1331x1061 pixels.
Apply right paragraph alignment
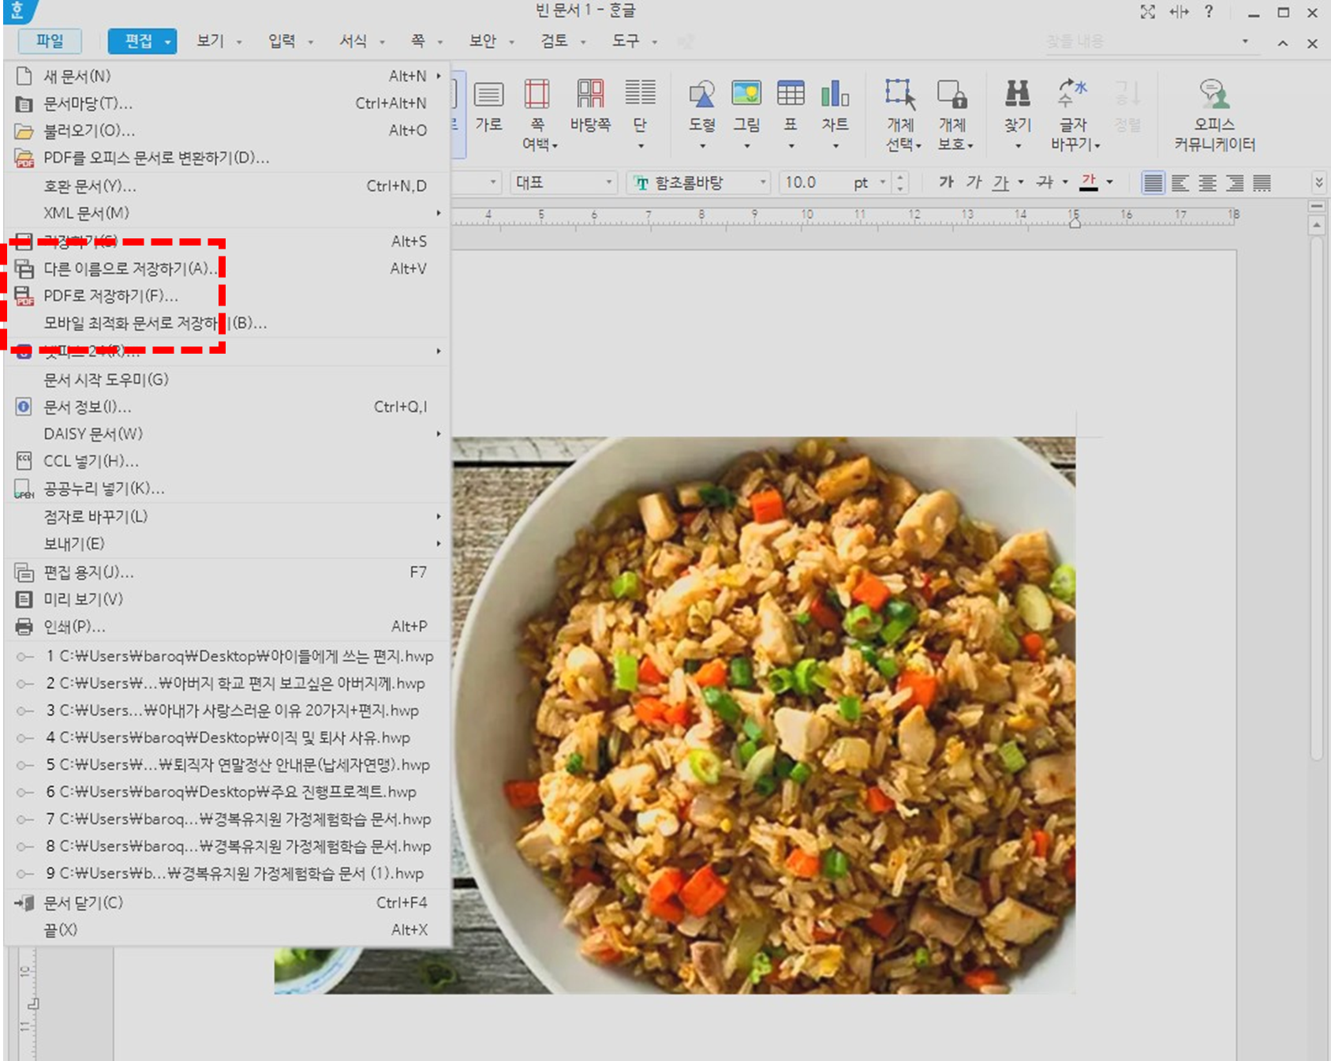coord(1235,183)
